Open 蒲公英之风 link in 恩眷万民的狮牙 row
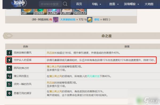This screenshot has height=105, width=160. click(55, 91)
